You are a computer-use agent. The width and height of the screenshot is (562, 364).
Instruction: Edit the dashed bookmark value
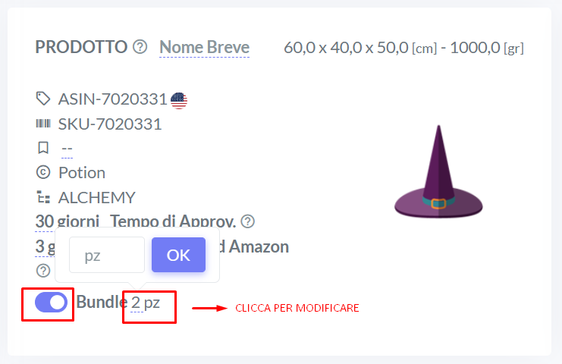pyautogui.click(x=67, y=149)
